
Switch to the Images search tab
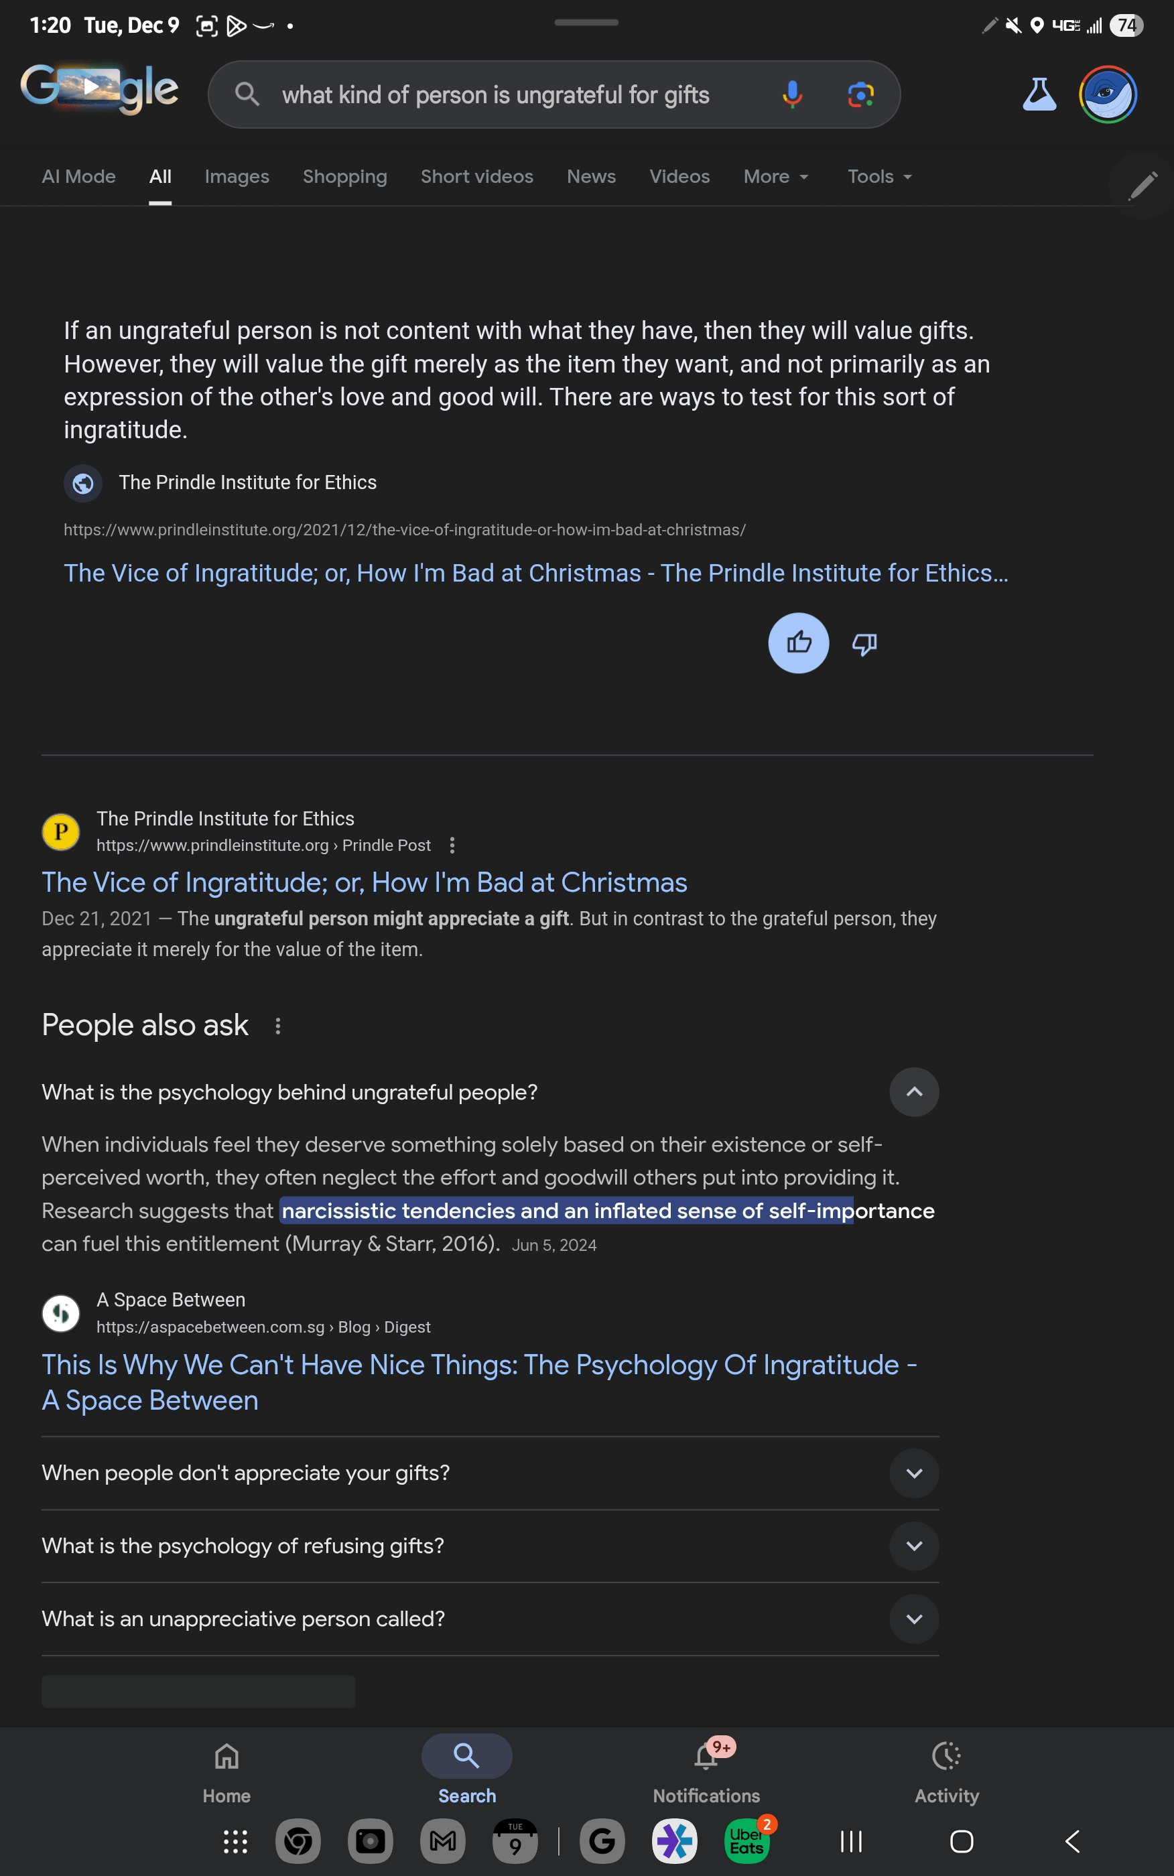237,177
